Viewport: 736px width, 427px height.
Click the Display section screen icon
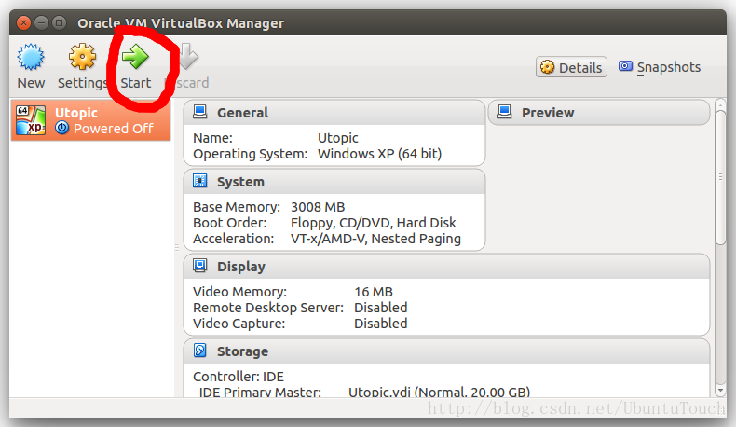(x=199, y=266)
